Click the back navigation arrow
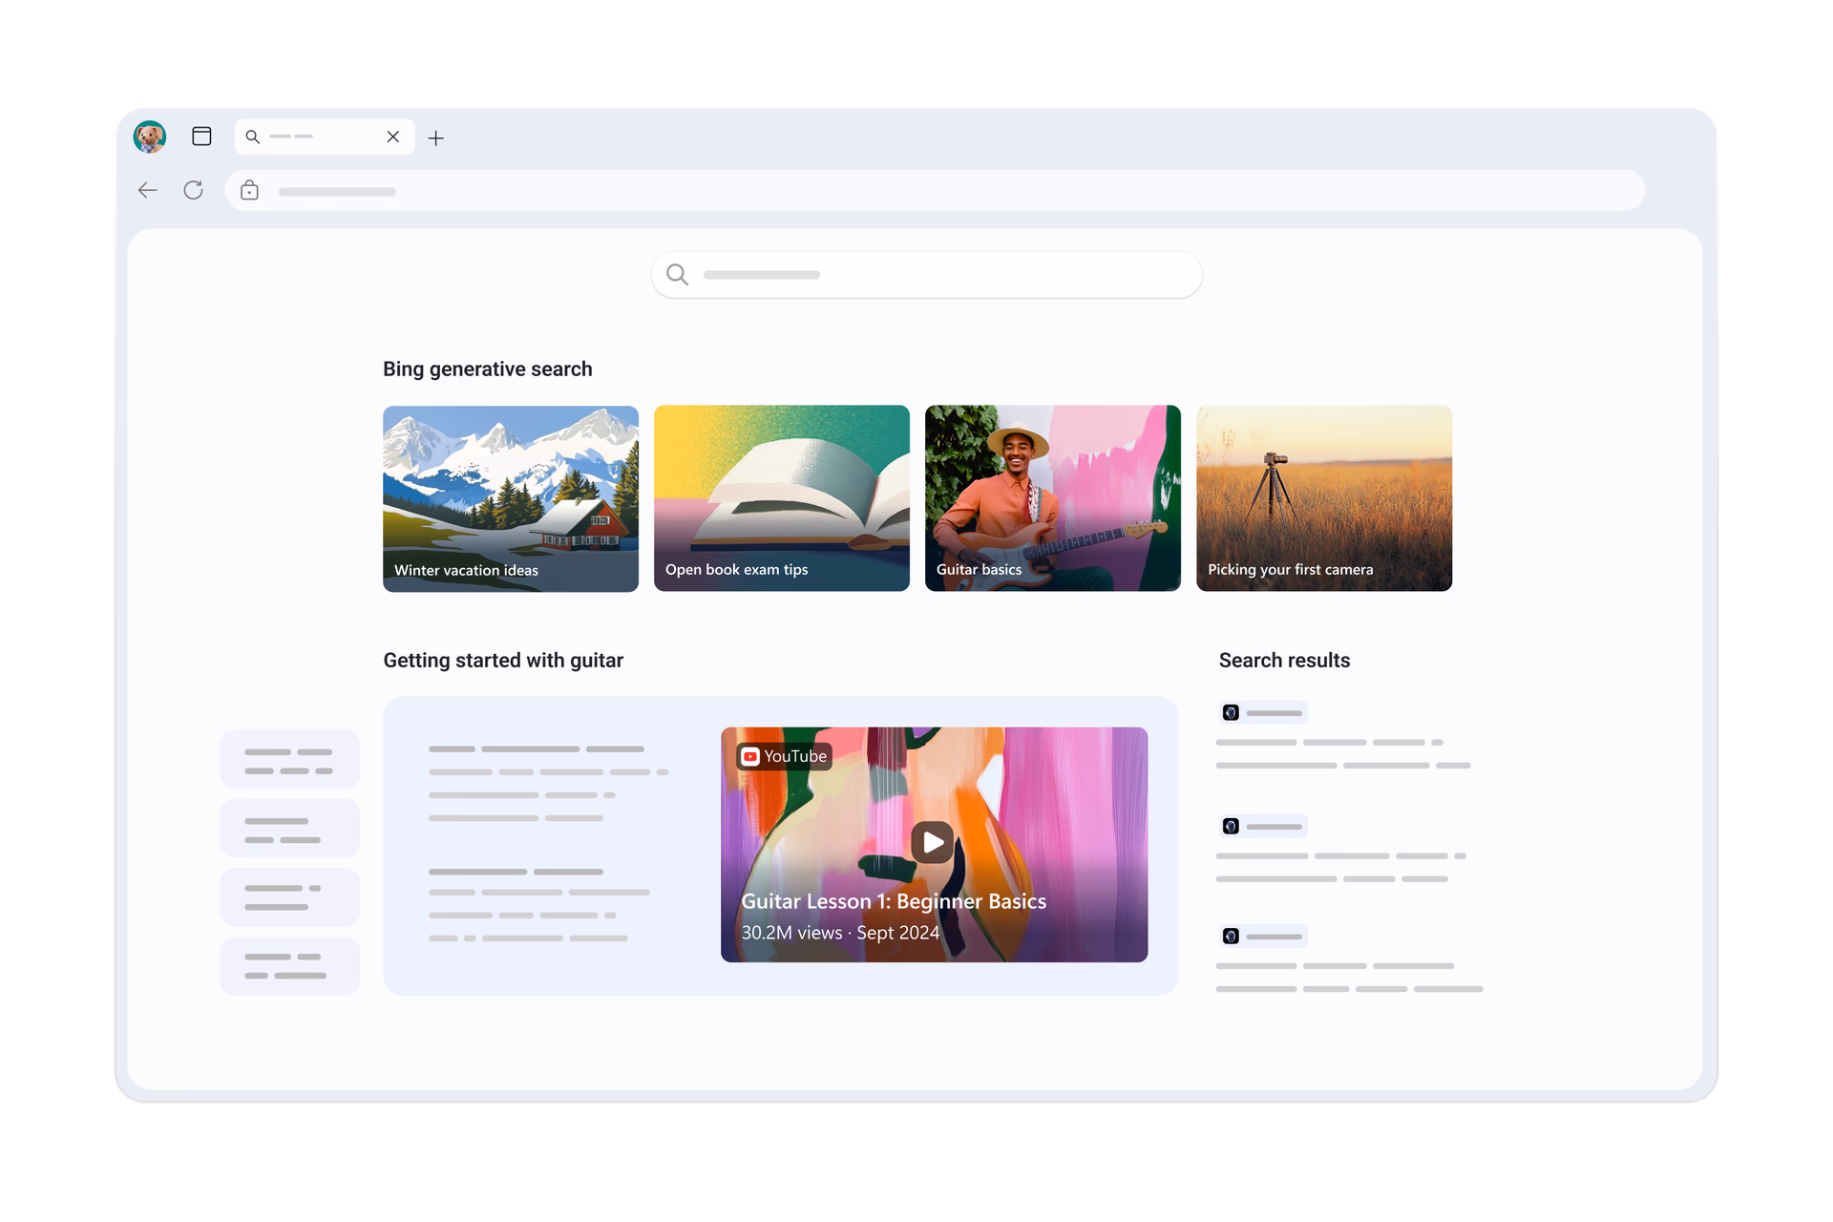This screenshot has width=1833, height=1222. coord(148,190)
